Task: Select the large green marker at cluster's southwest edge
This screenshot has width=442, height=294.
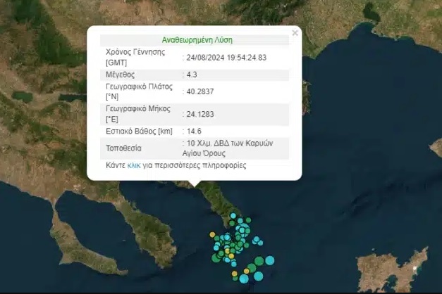Action: coord(216,257)
